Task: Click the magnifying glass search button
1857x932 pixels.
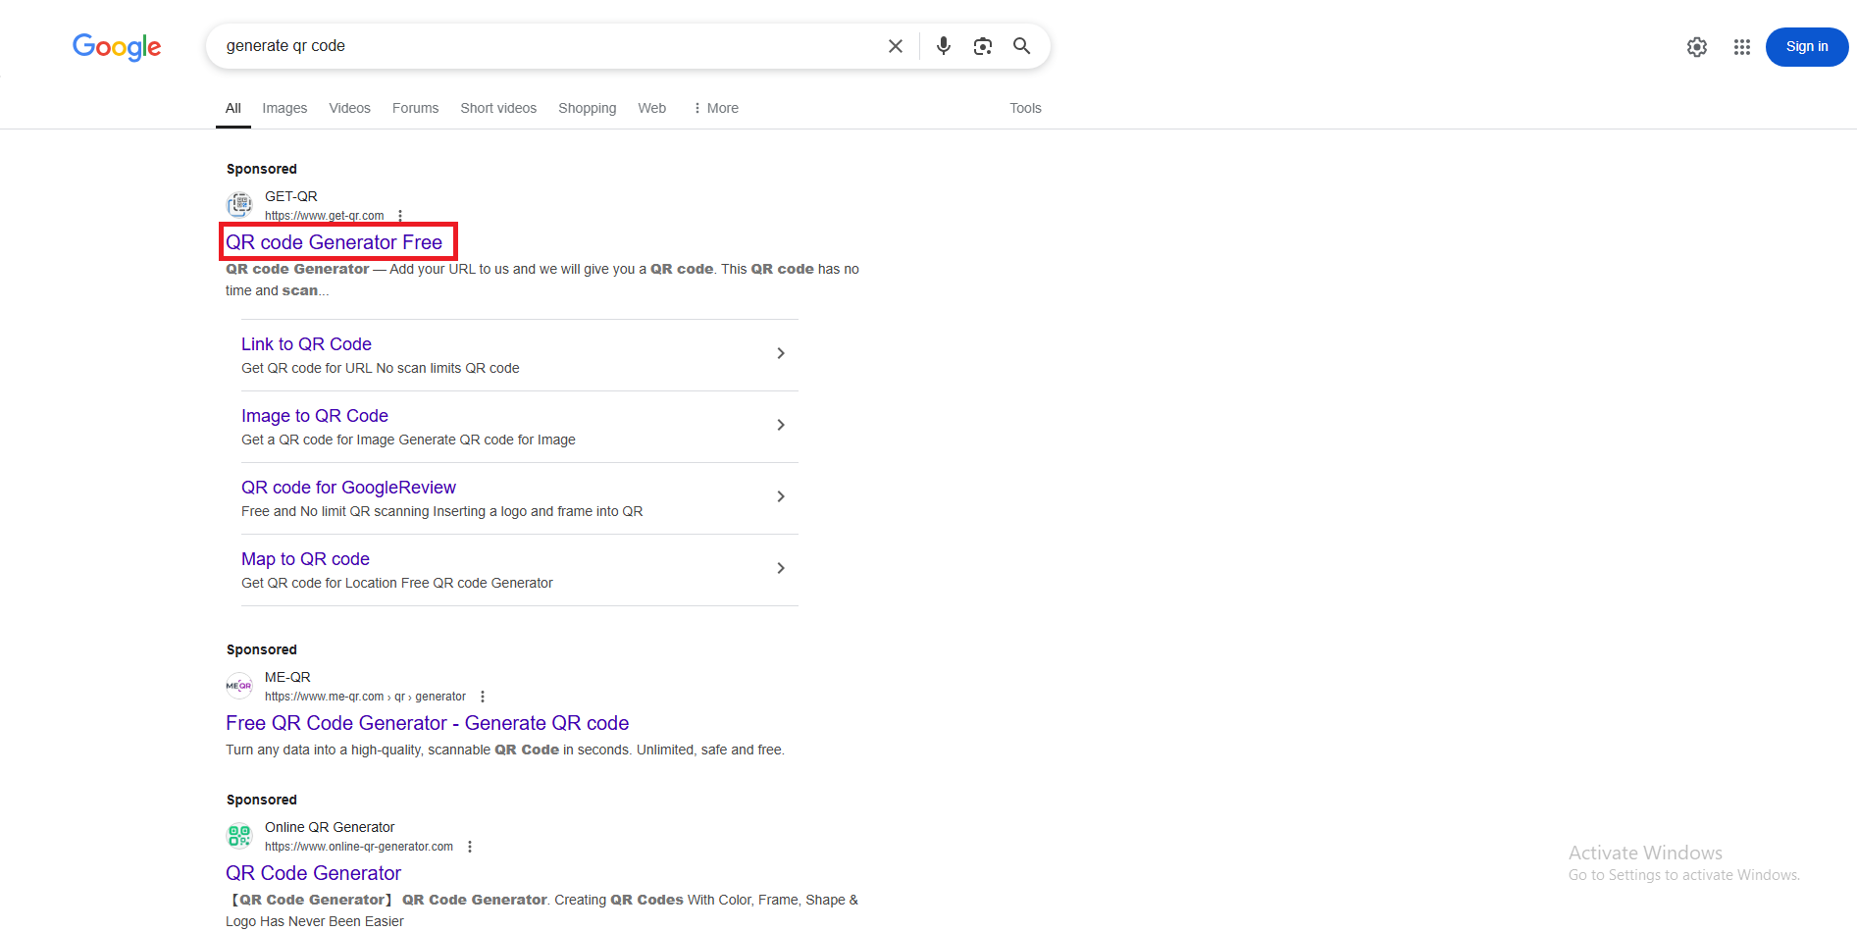Action: pos(1021,46)
